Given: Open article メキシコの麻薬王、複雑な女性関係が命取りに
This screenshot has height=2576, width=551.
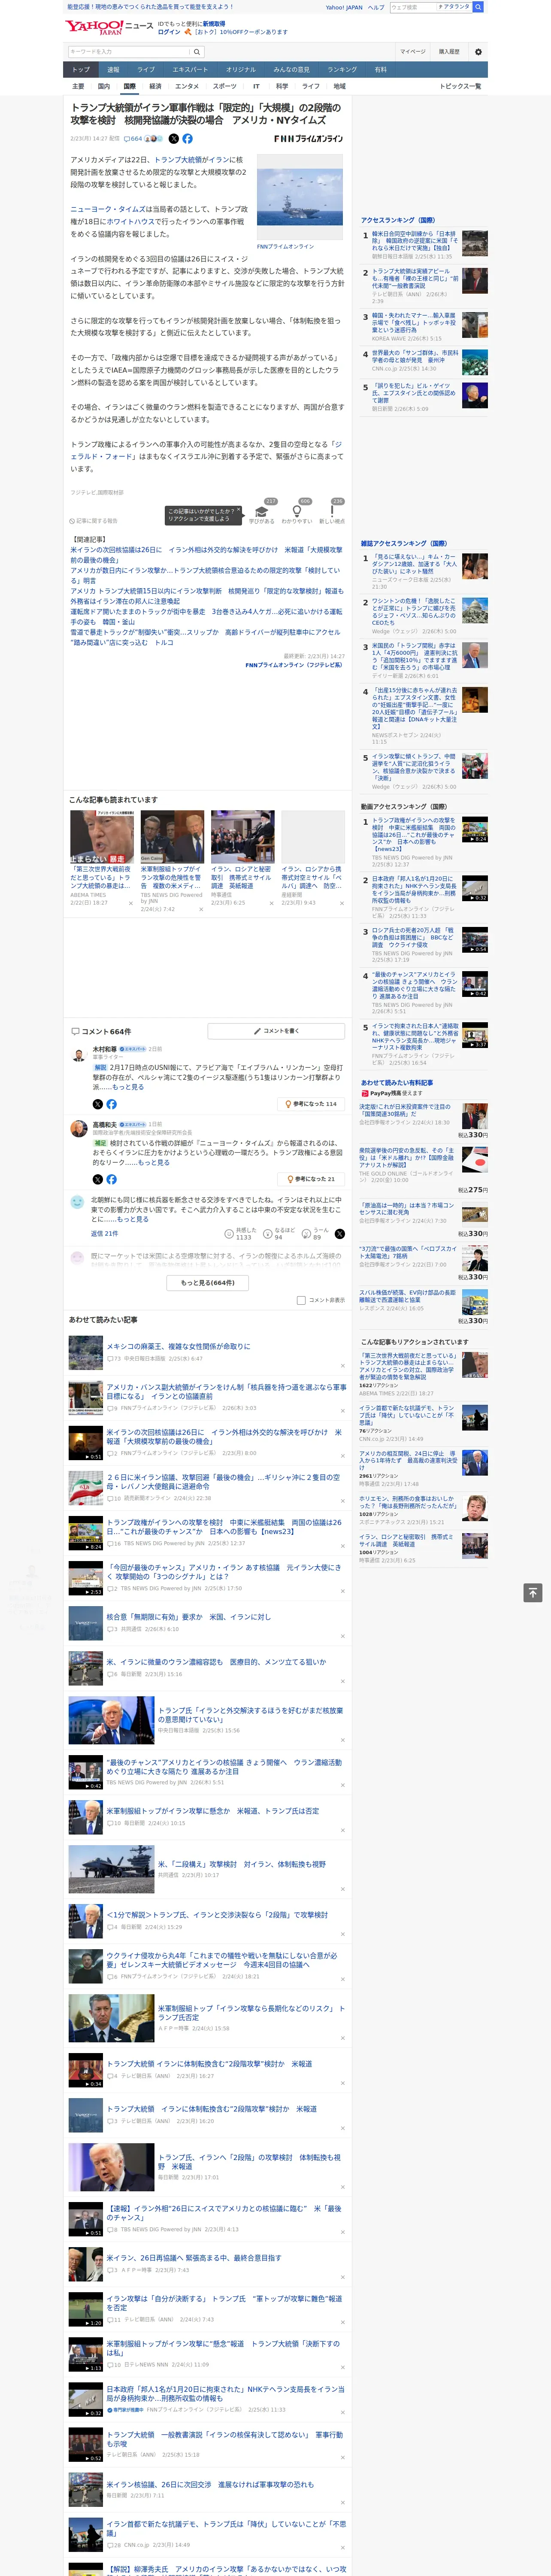Looking at the screenshot, I should [x=179, y=1346].
